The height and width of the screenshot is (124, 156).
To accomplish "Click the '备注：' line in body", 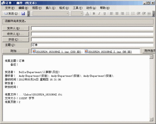I will coord(14,65).
